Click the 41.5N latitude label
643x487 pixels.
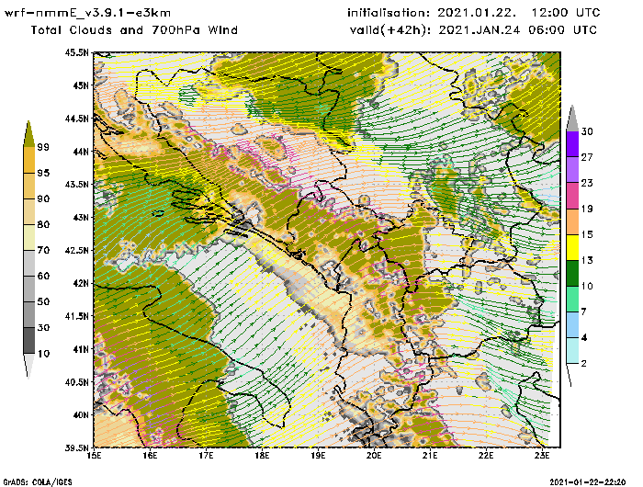point(76,316)
